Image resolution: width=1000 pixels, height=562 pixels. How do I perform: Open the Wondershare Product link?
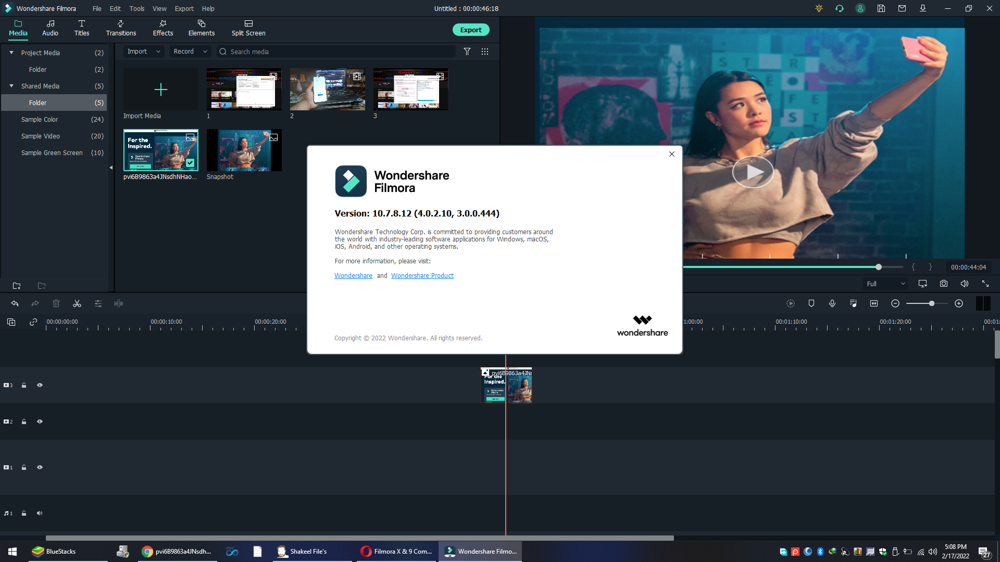click(422, 276)
